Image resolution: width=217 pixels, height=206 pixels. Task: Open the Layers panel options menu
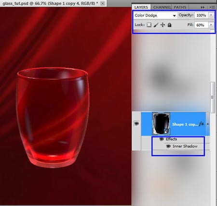(212, 7)
